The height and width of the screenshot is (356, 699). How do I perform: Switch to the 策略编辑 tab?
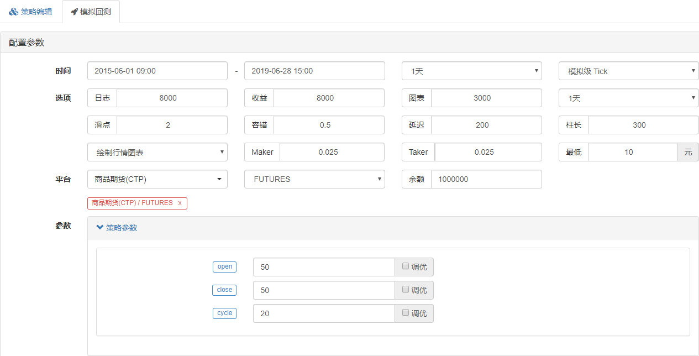point(31,12)
